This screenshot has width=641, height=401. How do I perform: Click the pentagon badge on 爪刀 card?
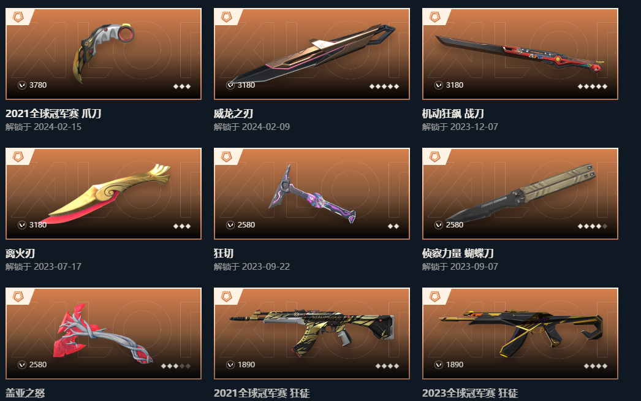click(x=18, y=17)
